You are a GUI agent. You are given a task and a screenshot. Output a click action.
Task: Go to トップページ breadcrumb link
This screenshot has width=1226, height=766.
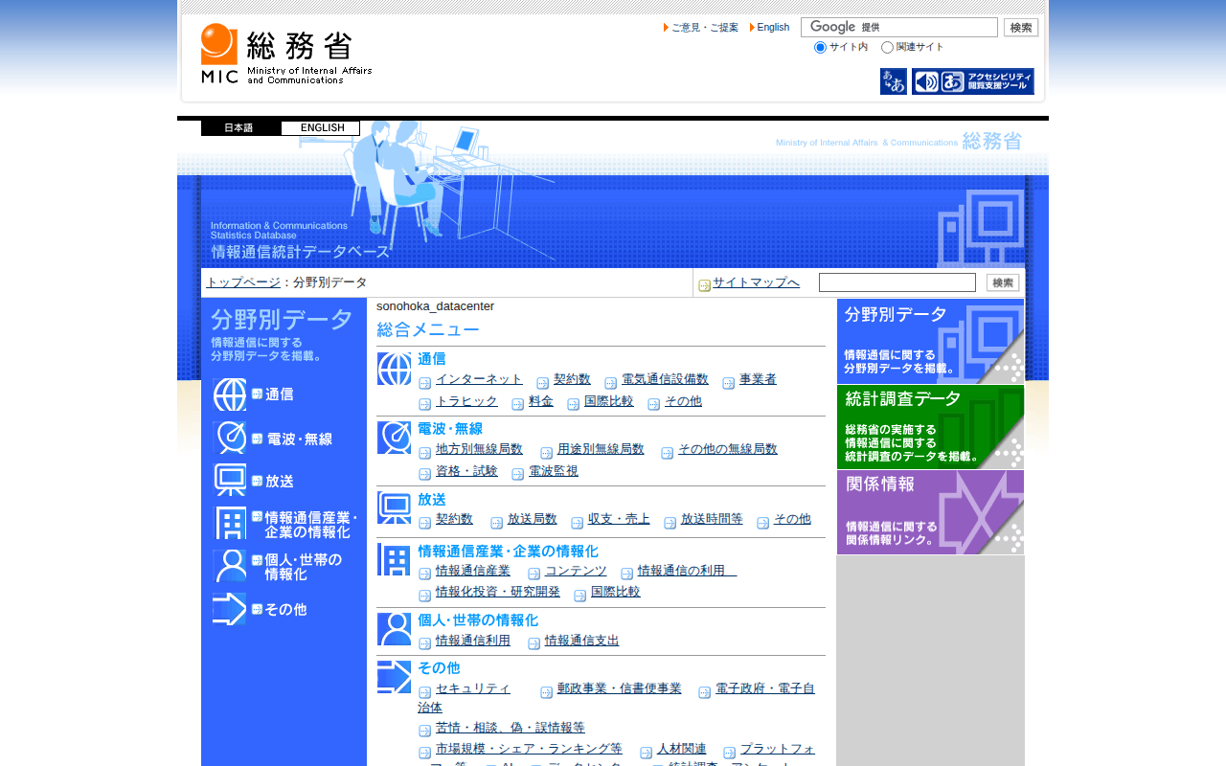[x=243, y=282]
